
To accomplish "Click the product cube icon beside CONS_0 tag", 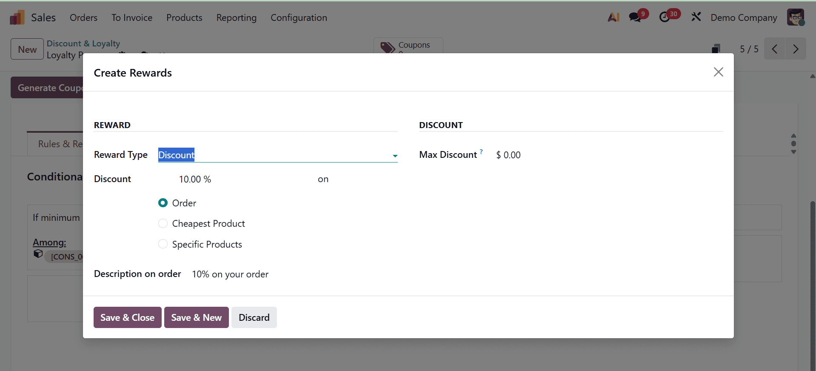I will [38, 254].
